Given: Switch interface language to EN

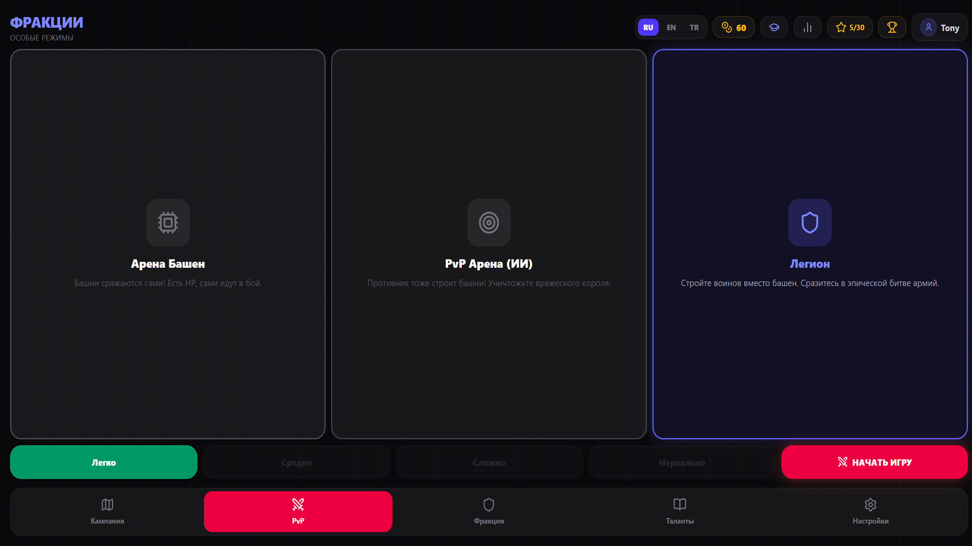Looking at the screenshot, I should pos(671,27).
